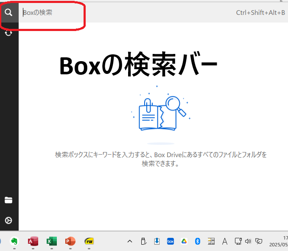Click the IME input mode A indicator
This screenshot has height=251, width=288.
pos(225,241)
